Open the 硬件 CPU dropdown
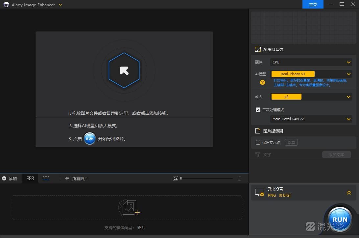 [311, 62]
